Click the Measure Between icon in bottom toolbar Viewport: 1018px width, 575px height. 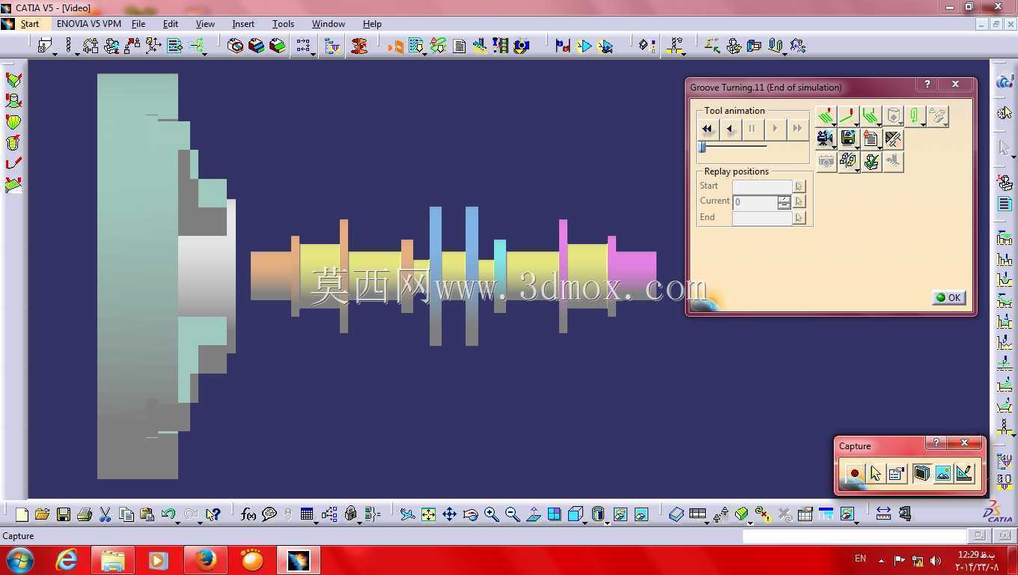coord(883,514)
